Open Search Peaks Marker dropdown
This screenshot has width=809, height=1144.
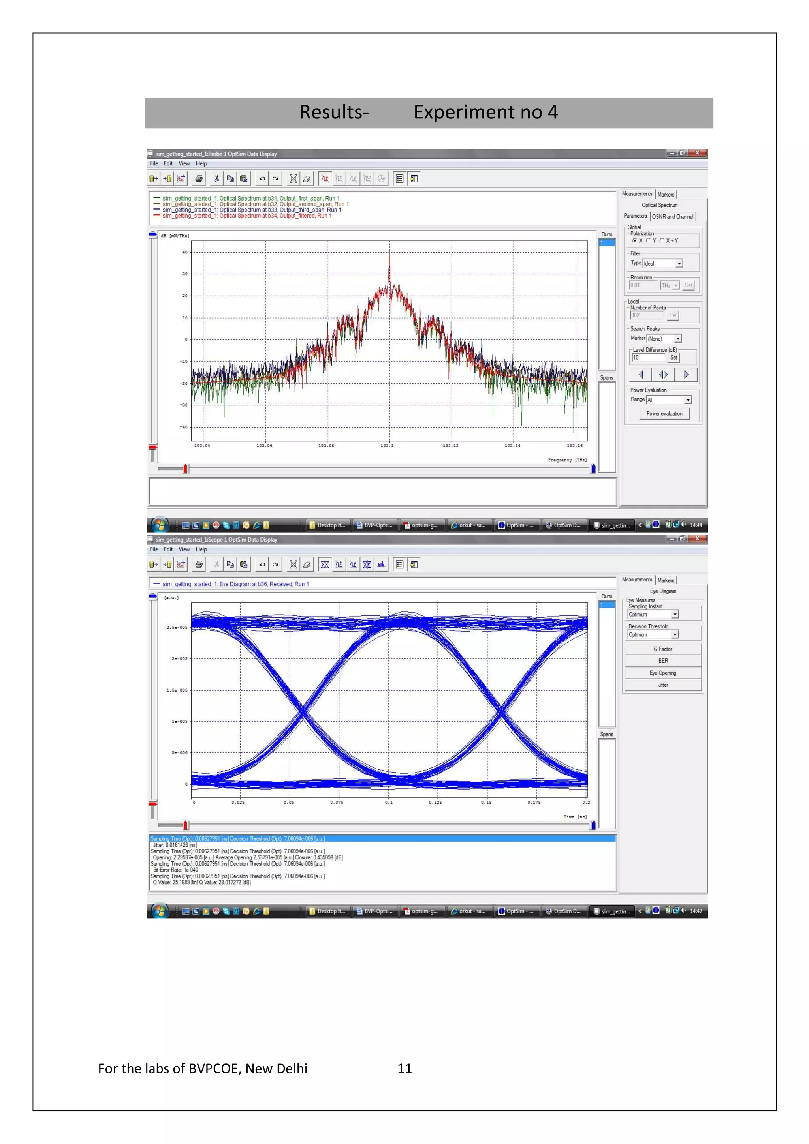(x=677, y=339)
